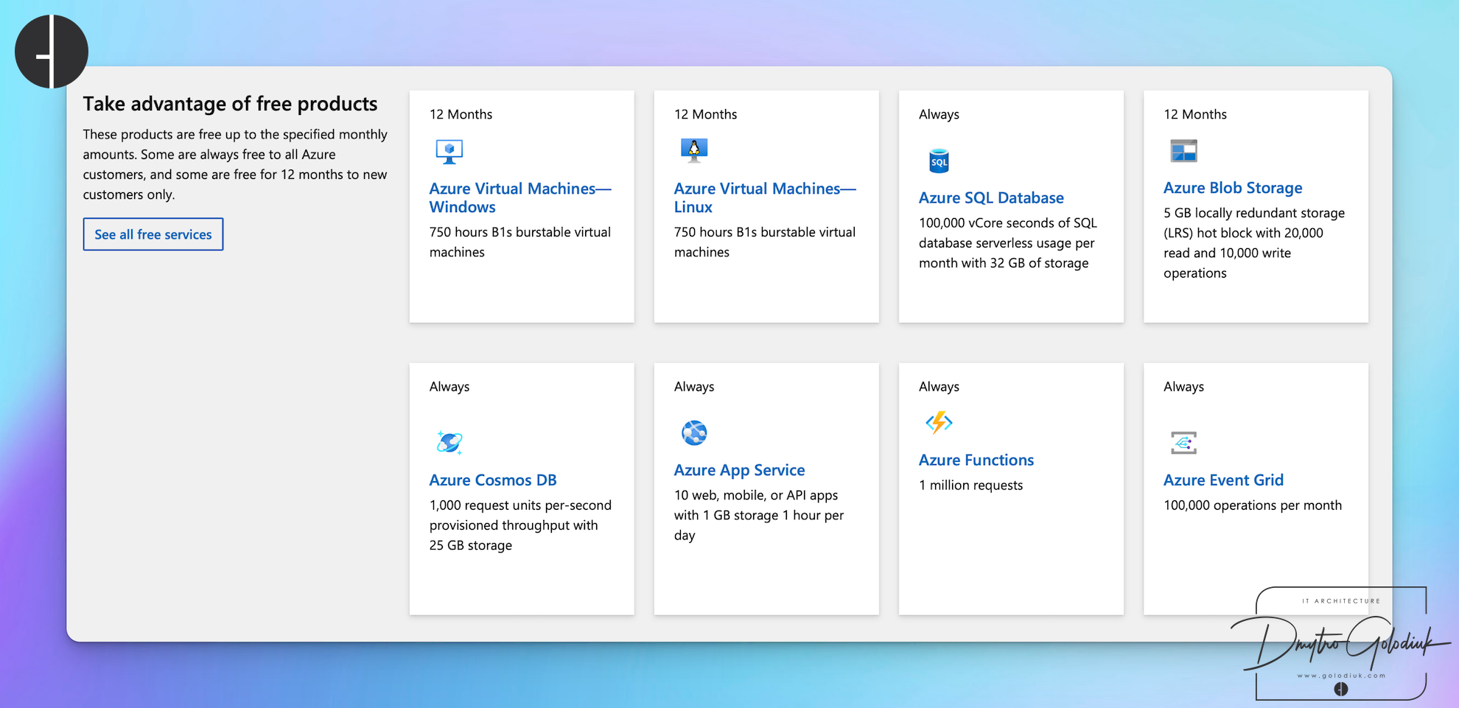Open the Azure Cosmos DB link
Screen dimensions: 1459x708
493,480
